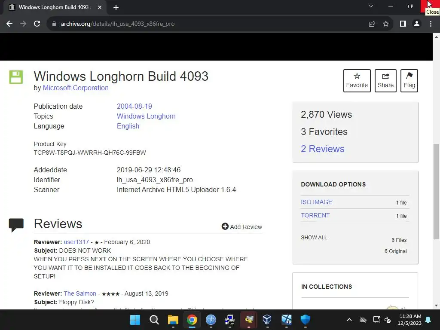The image size is (440, 330).
Task: Open reviewer The Salmon profile
Action: 79,293
